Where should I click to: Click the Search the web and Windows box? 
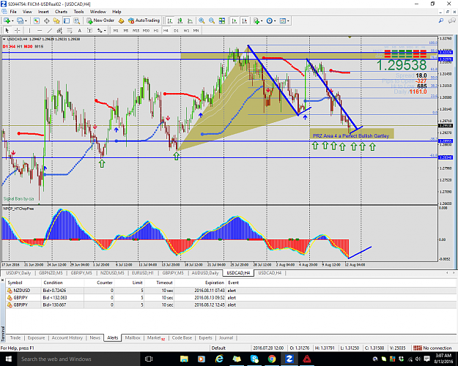pyautogui.click(x=79, y=359)
